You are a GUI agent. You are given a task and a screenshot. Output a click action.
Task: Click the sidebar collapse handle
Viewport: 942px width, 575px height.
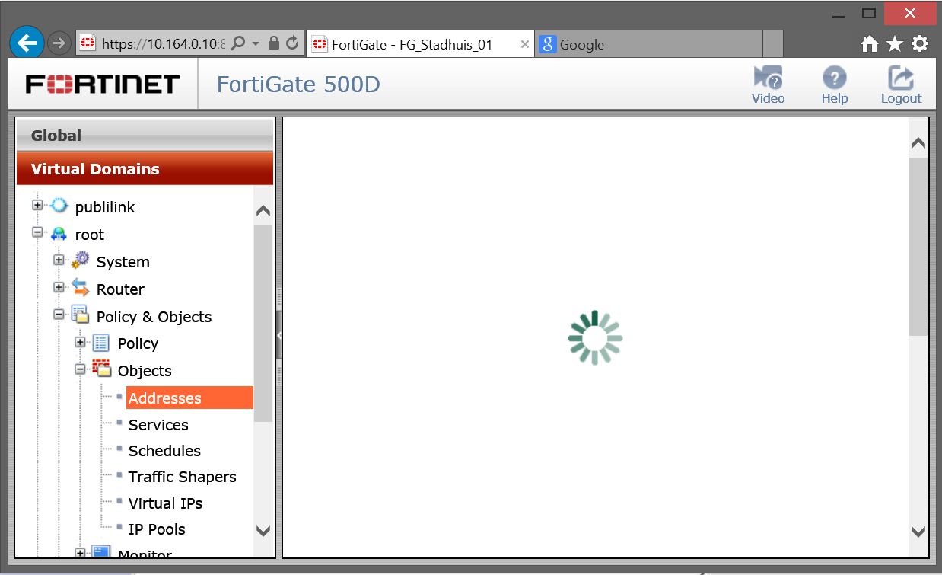pyautogui.click(x=278, y=336)
